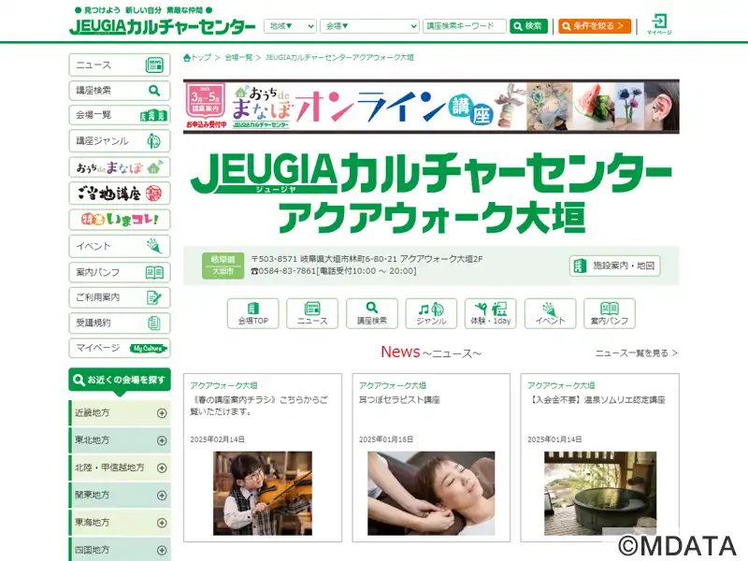Click the 会場TOP icon button
748x561 pixels.
coord(252,313)
